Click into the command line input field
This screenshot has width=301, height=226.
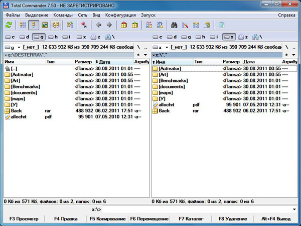click(197, 209)
